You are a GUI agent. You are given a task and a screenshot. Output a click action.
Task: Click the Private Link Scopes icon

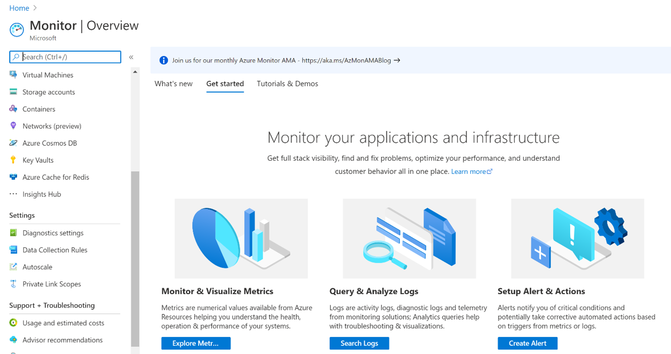13,284
